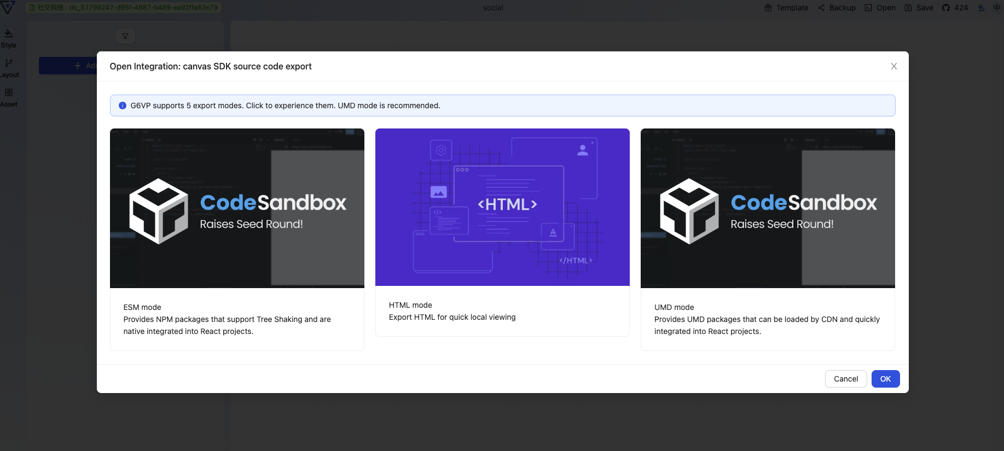The image size is (1004, 451).
Task: Cancel the export dialog
Action: [846, 379]
